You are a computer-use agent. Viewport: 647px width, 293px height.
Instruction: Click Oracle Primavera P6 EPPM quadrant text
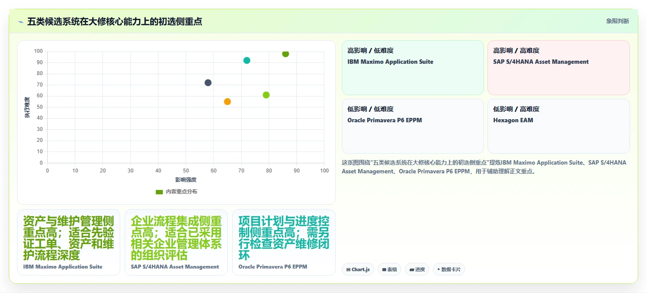[385, 120]
